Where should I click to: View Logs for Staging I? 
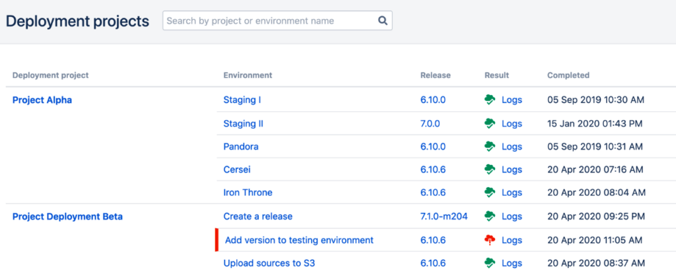pyautogui.click(x=512, y=100)
